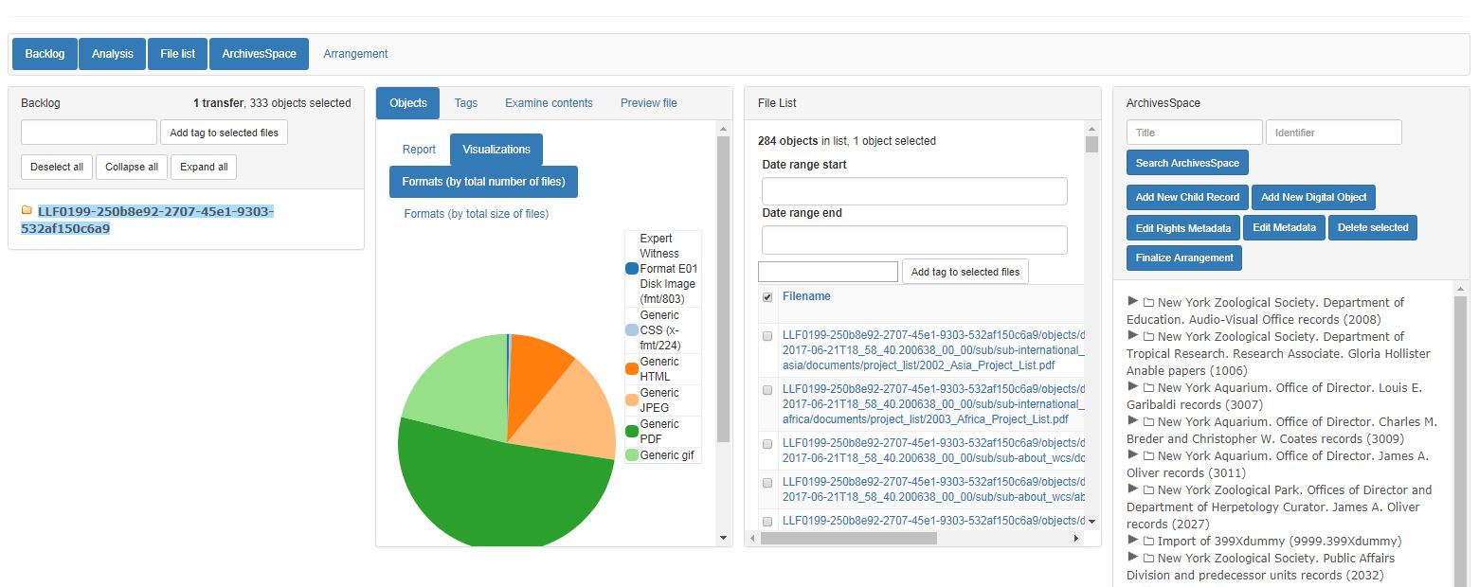The image size is (1479, 587).
Task: Click folder icon for Louis E. Garibaldi records
Action: pyautogui.click(x=1148, y=388)
